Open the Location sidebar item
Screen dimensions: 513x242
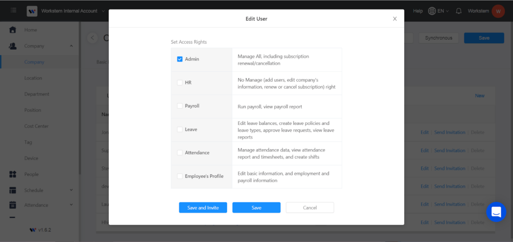point(33,78)
